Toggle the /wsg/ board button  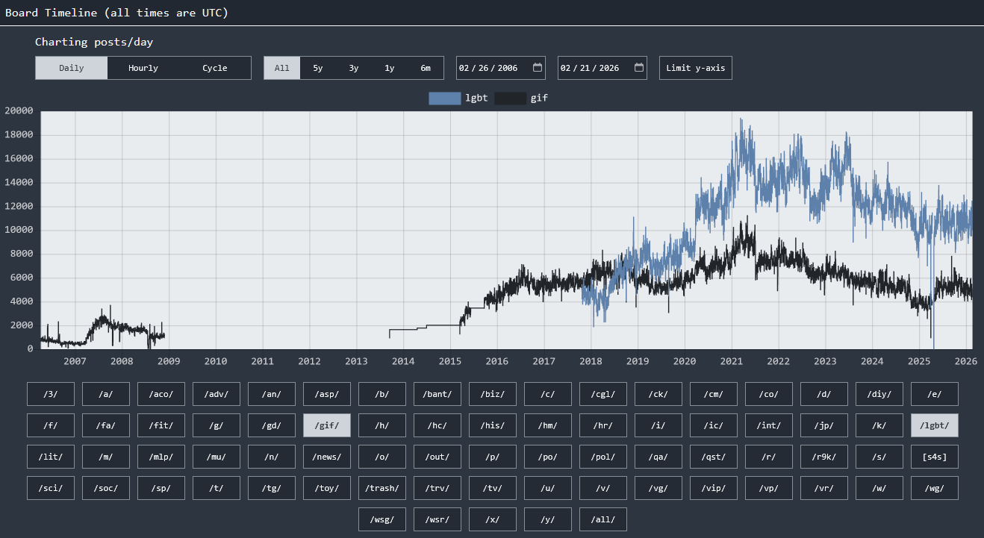pyautogui.click(x=382, y=519)
